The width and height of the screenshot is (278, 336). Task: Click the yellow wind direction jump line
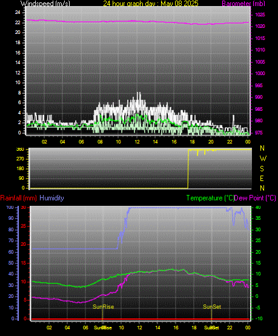click(188, 169)
